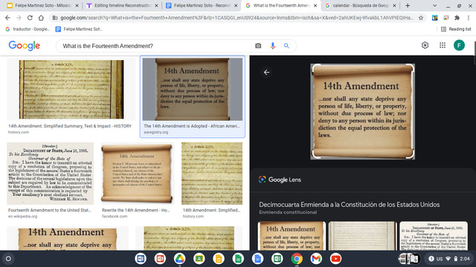The height and width of the screenshot is (267, 476).
Task: Launch Word from the shelf
Action: tap(141, 259)
